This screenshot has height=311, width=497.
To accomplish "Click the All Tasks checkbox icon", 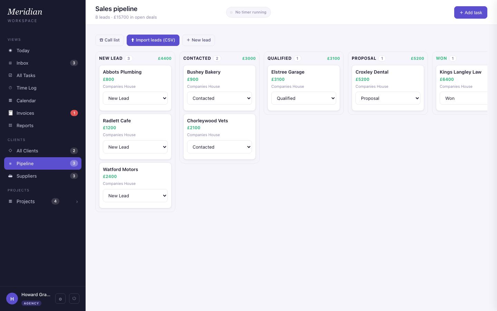I will pos(10,75).
